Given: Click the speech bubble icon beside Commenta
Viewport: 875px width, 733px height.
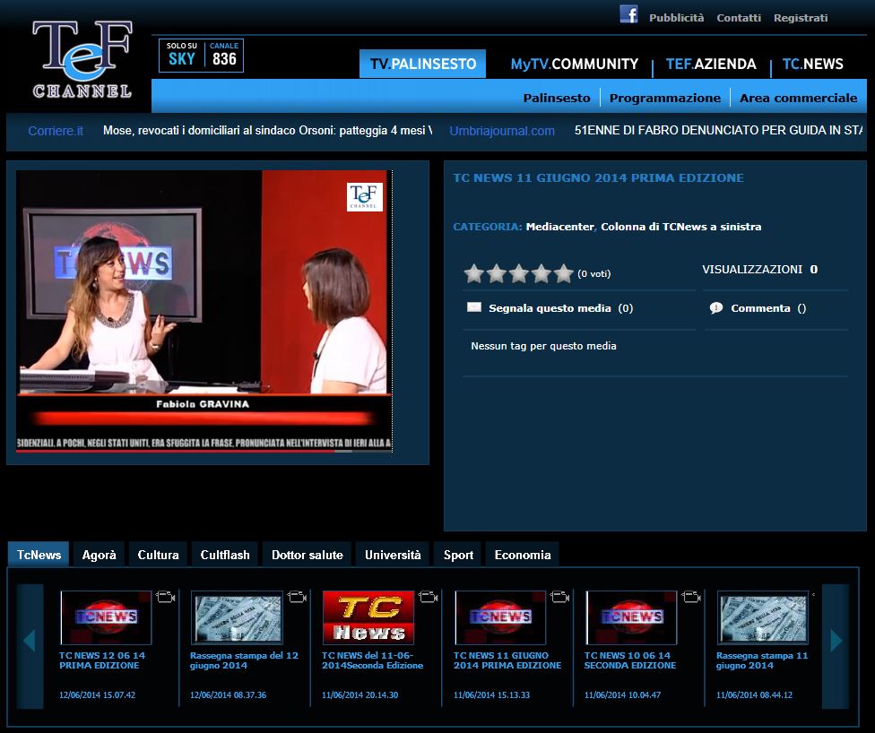Looking at the screenshot, I should tap(716, 308).
